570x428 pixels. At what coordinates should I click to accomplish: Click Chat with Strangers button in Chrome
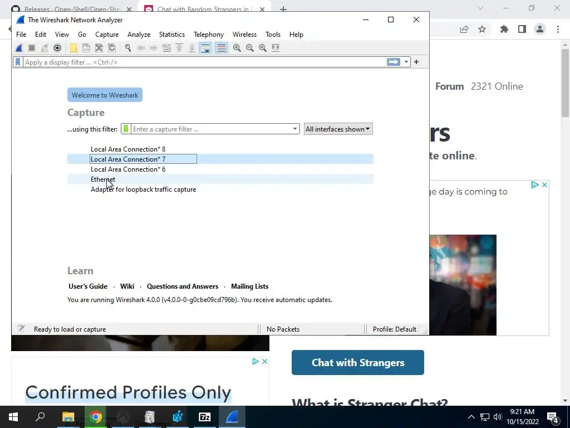(358, 362)
